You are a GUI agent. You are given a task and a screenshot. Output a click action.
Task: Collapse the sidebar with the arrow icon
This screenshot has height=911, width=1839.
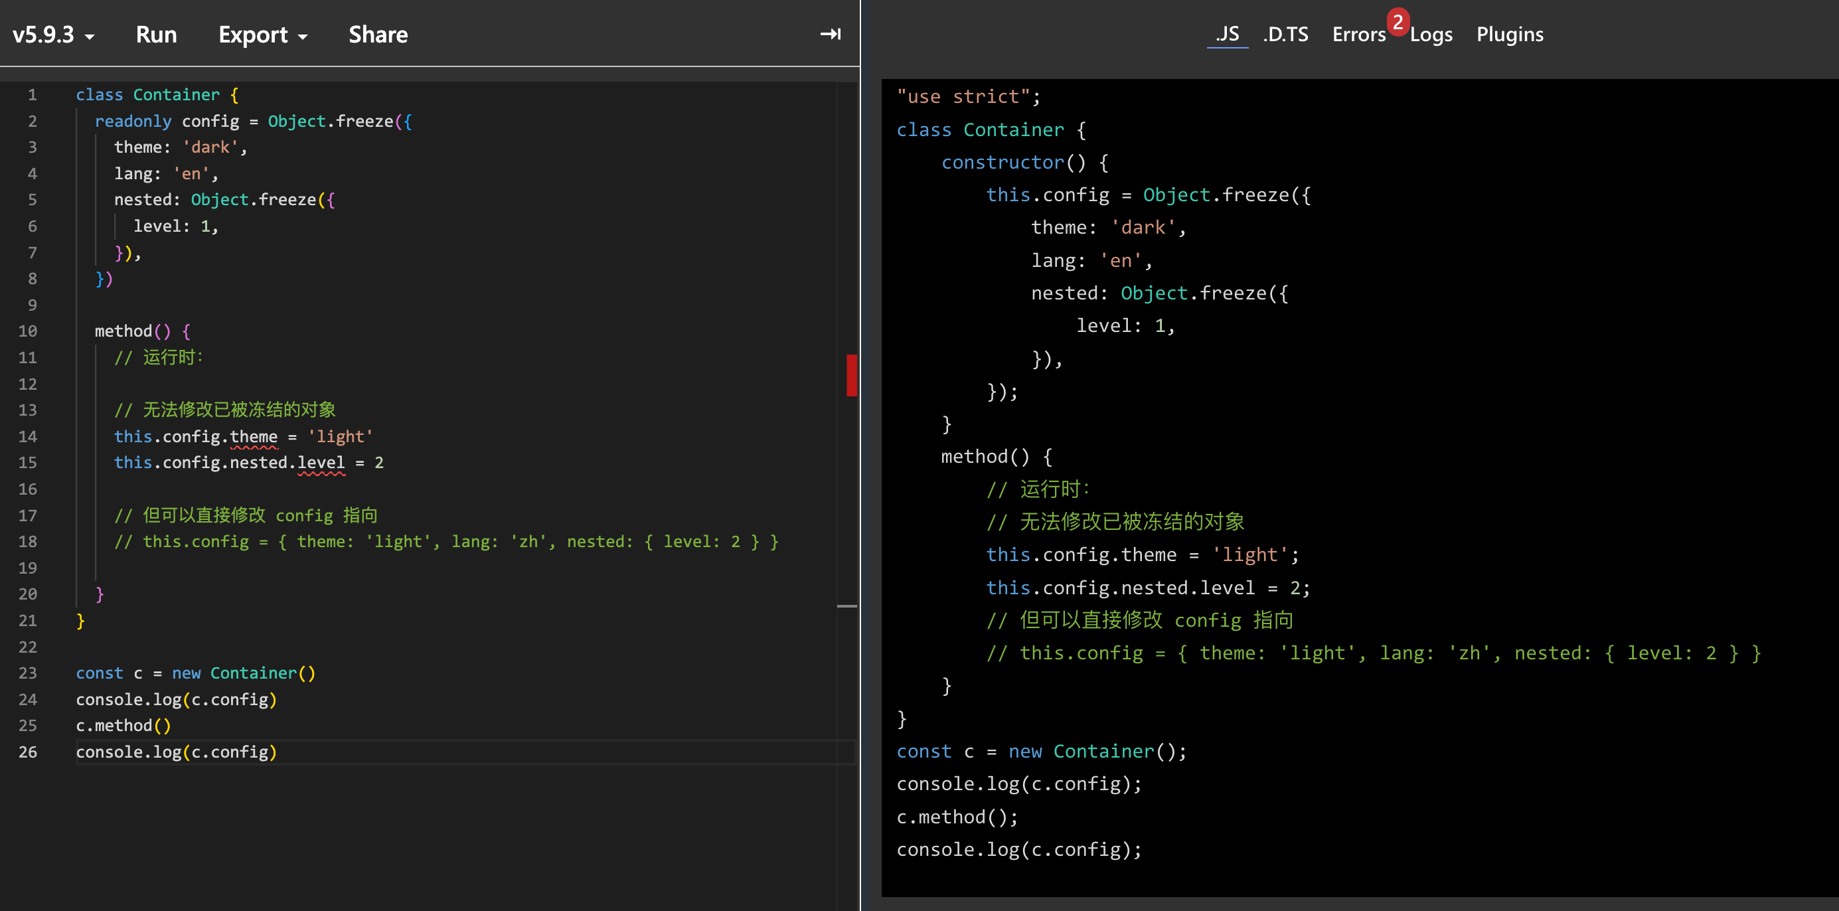click(830, 34)
